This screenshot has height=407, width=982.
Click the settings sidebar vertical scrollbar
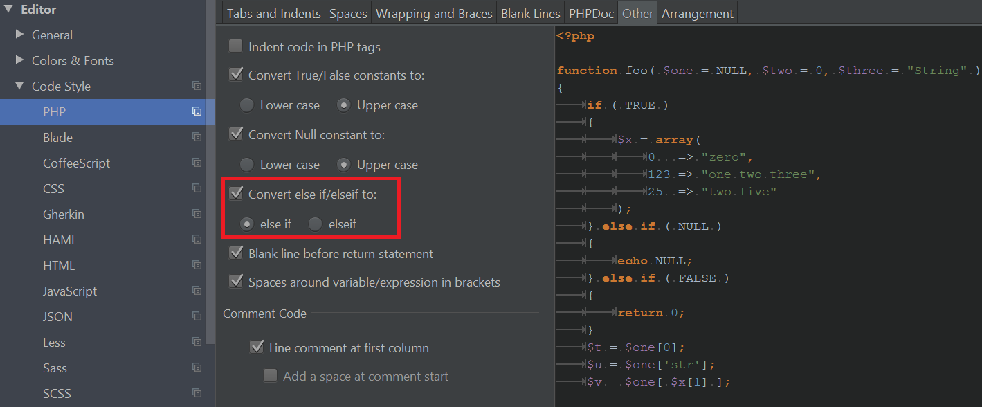tap(211, 173)
